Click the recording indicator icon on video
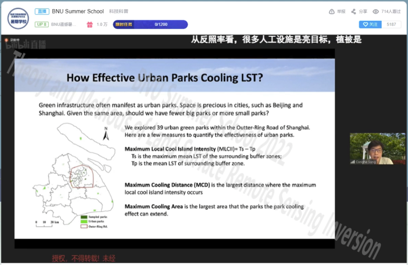 click(x=7, y=40)
